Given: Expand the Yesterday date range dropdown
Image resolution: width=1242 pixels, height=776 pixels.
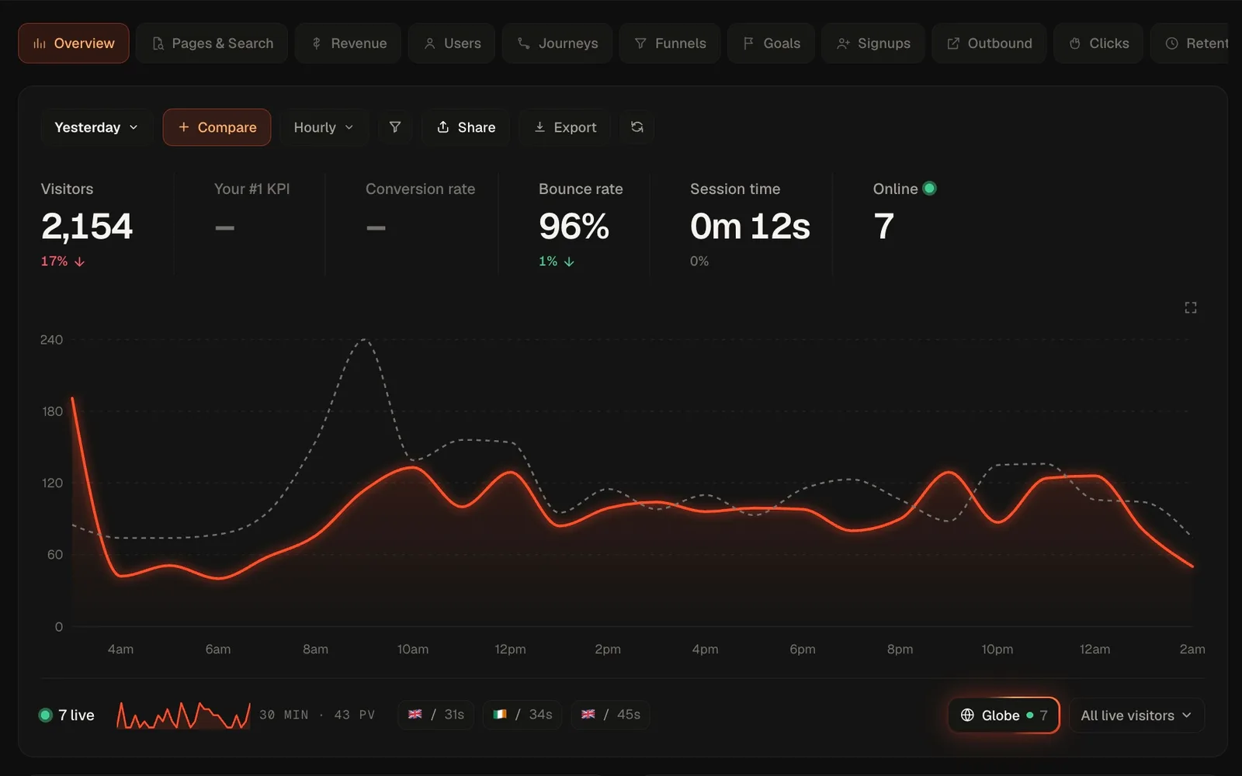Looking at the screenshot, I should pos(96,127).
